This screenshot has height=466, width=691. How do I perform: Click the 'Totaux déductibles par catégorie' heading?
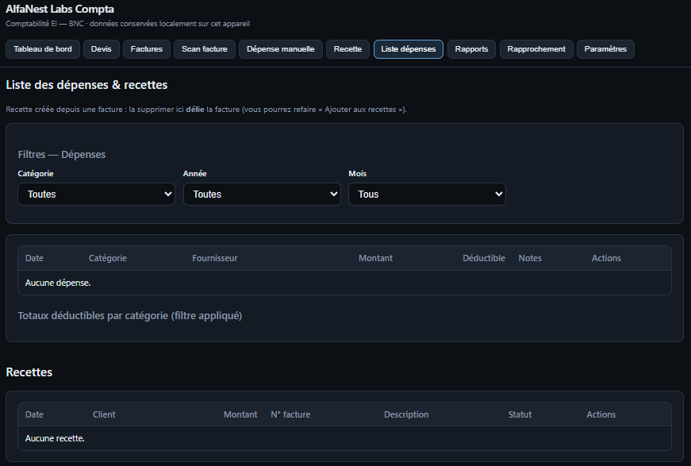click(x=130, y=316)
